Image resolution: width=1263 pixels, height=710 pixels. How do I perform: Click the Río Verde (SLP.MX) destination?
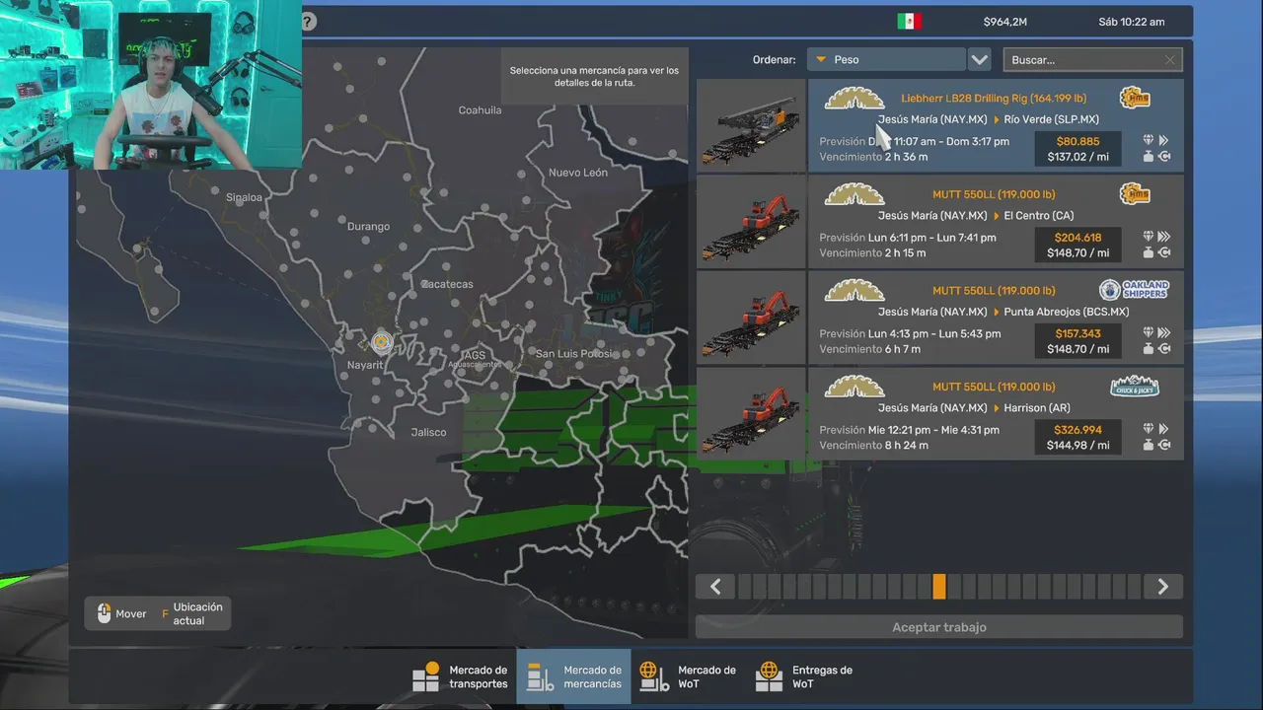[1052, 119]
